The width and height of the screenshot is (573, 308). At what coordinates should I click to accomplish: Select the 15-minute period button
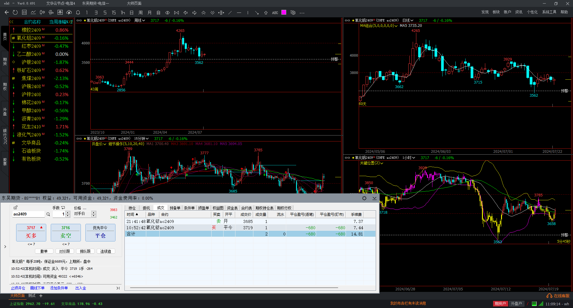pyautogui.click(x=114, y=13)
